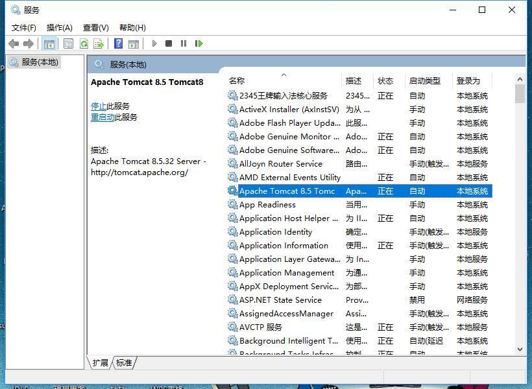Switch to the 扩展 tab

(x=100, y=363)
